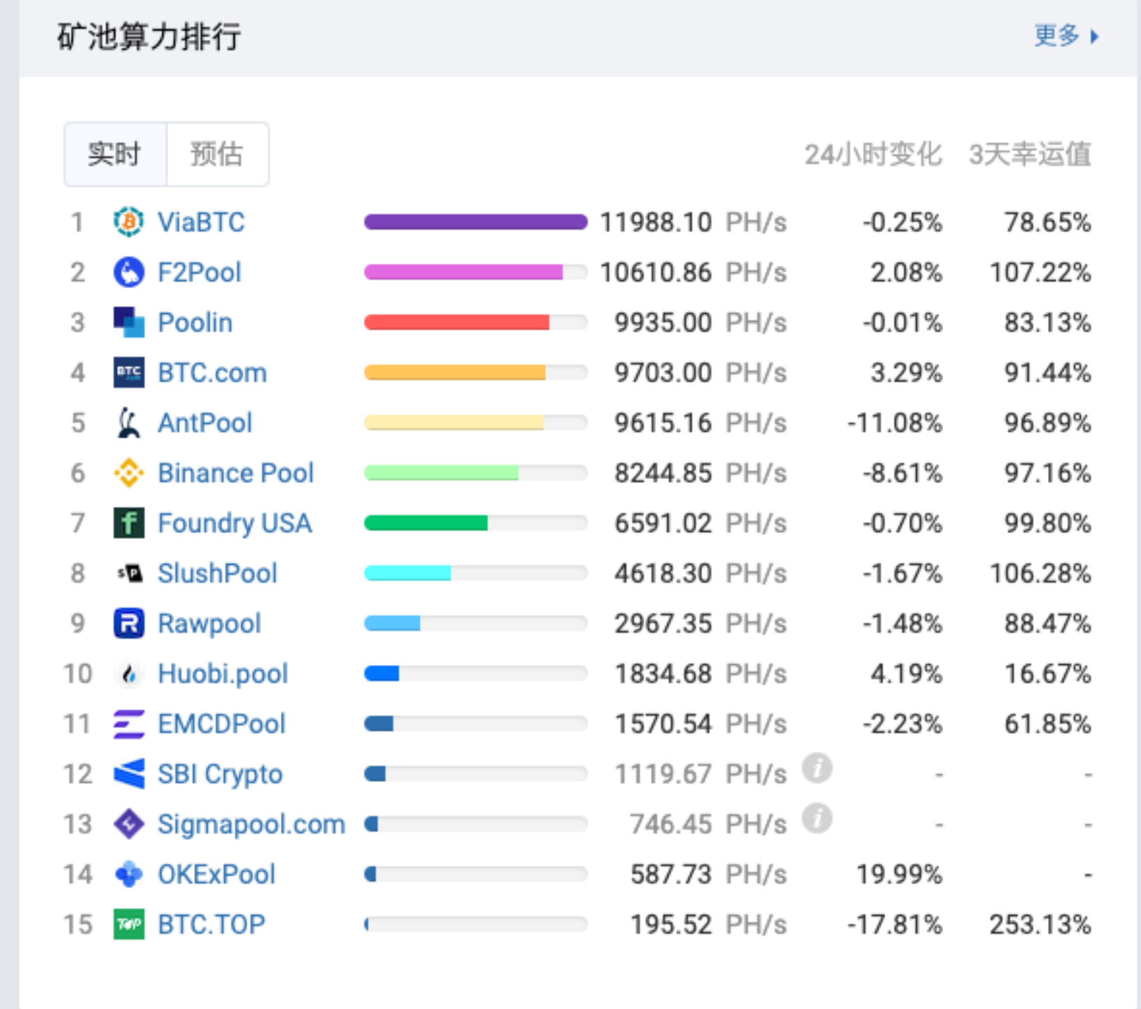Click the 19.99% change for OKExPool
The height and width of the screenshot is (1009, 1141).
tap(899, 874)
